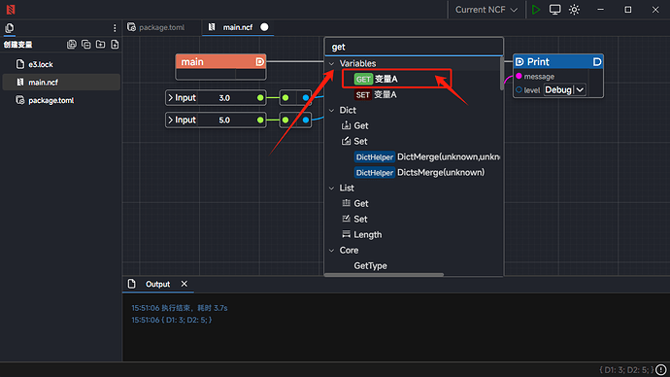Viewport: 670px width, 377px height.
Task: Expand the Input 3.0 node
Action: click(x=171, y=98)
